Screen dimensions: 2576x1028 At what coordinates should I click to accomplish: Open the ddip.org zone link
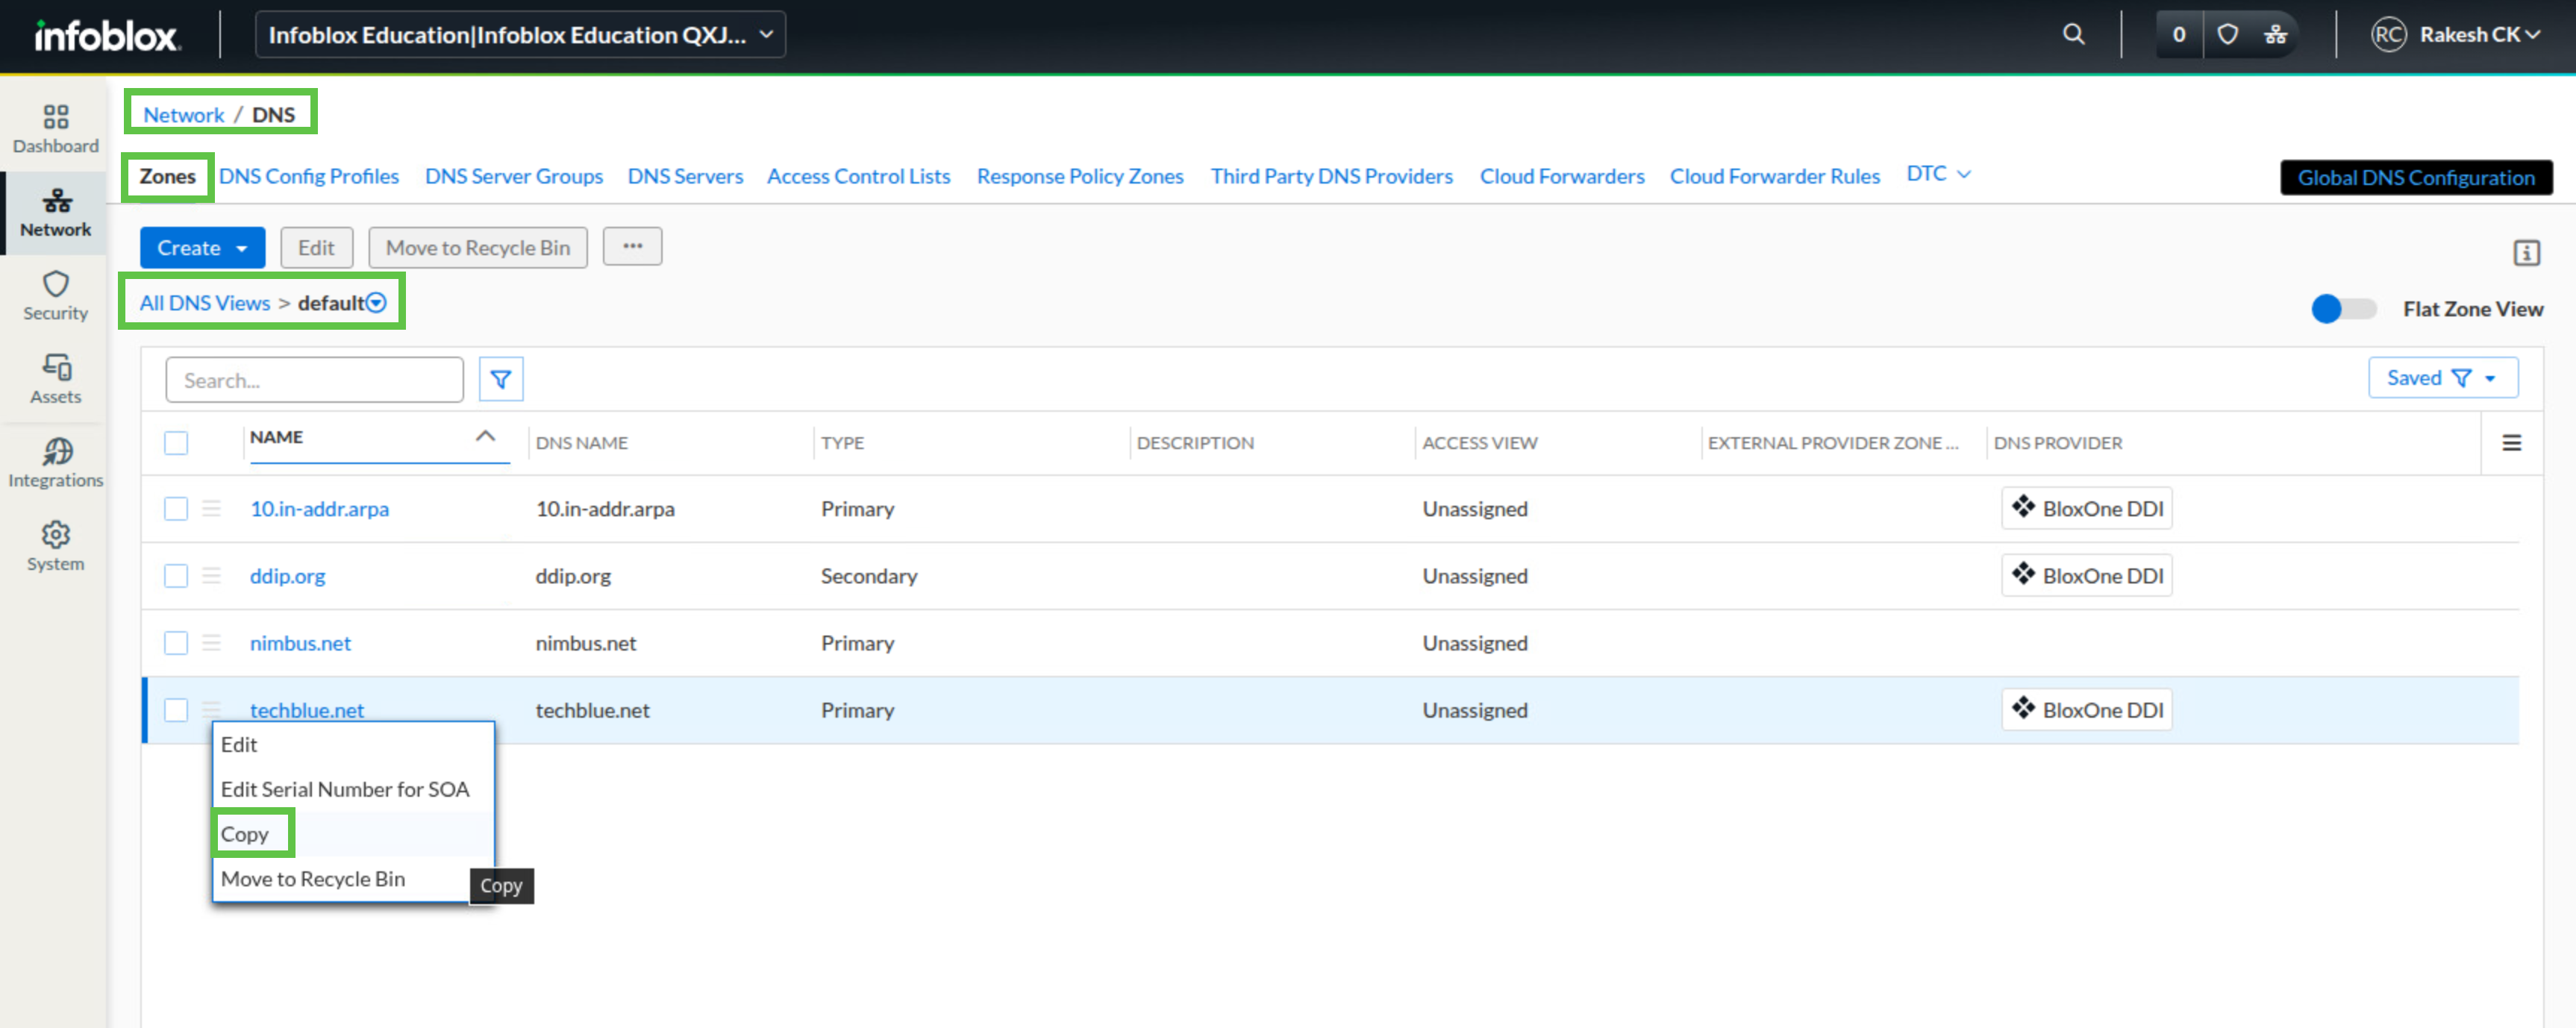[287, 575]
